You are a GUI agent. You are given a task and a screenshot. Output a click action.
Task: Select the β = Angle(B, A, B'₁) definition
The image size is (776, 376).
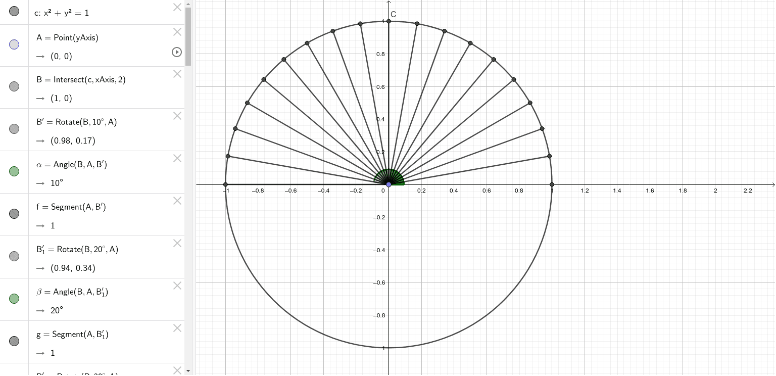pyautogui.click(x=72, y=292)
